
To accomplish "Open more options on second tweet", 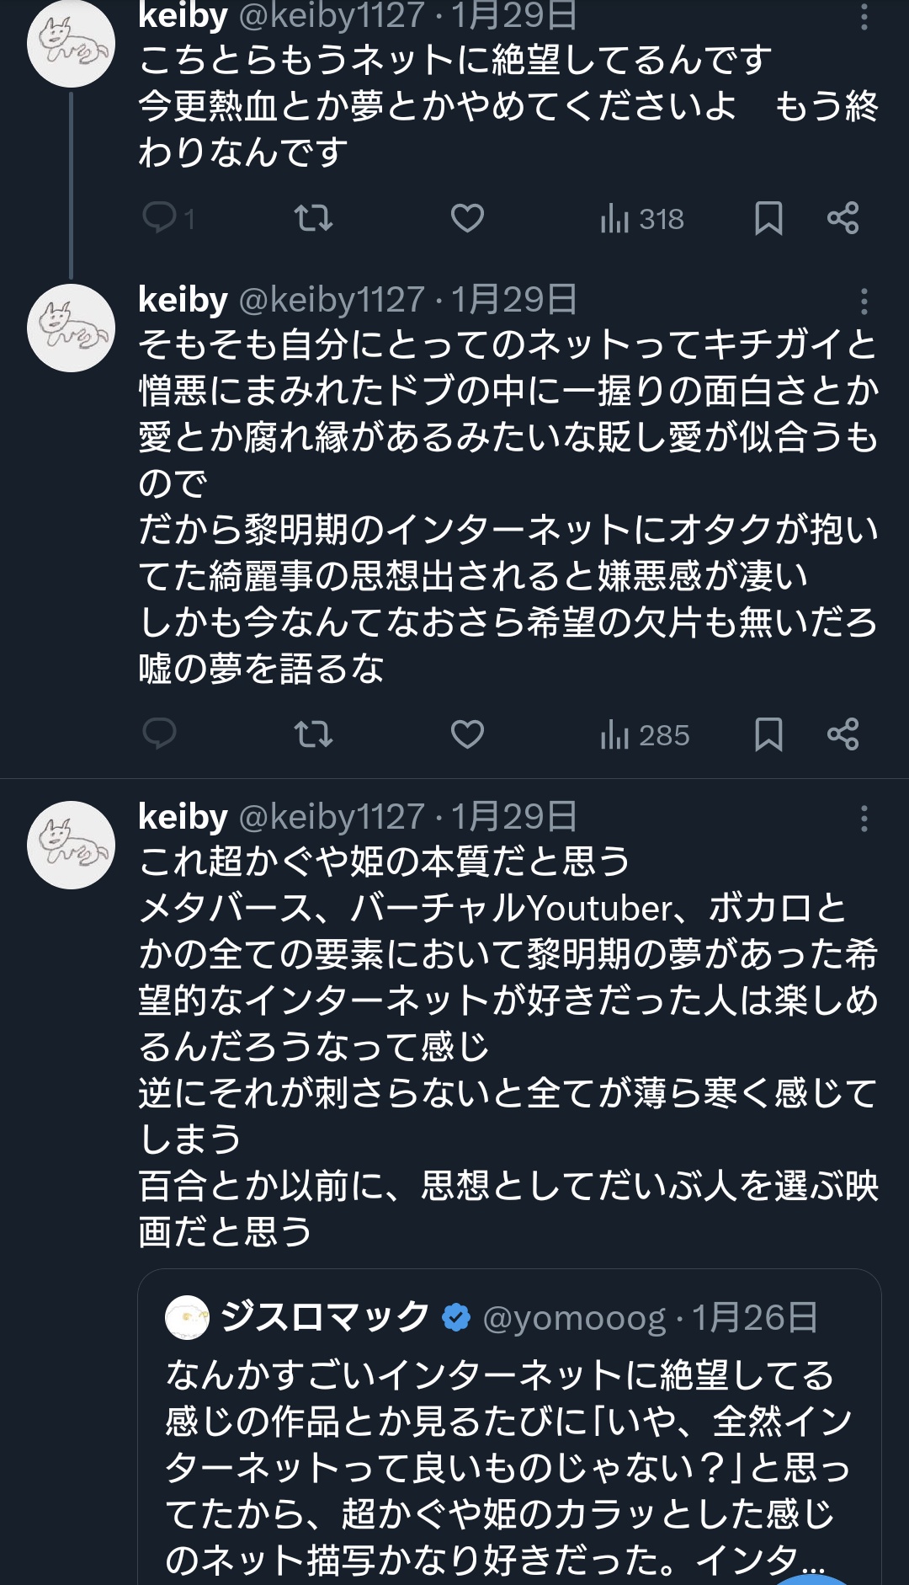I will [x=864, y=301].
